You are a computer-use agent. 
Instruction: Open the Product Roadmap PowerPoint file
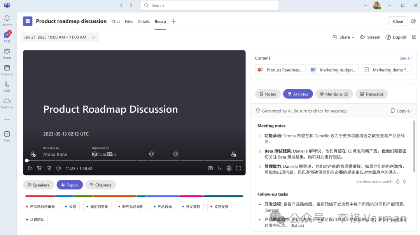pos(280,70)
